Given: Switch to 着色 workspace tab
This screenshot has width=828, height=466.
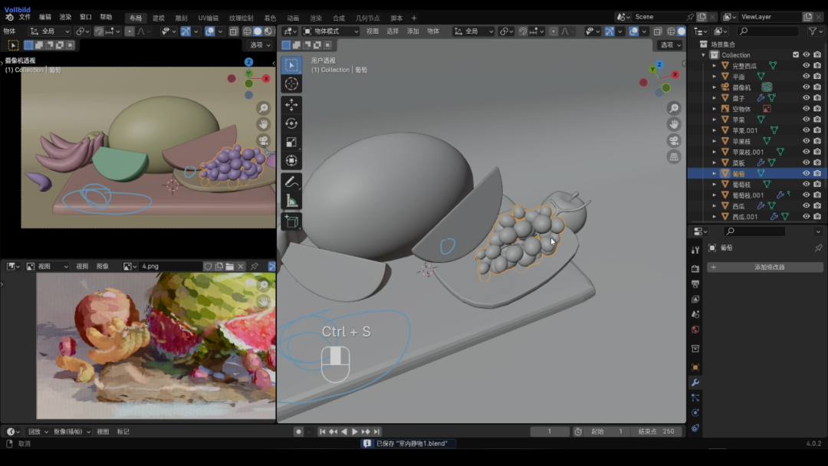Looking at the screenshot, I should pyautogui.click(x=270, y=18).
